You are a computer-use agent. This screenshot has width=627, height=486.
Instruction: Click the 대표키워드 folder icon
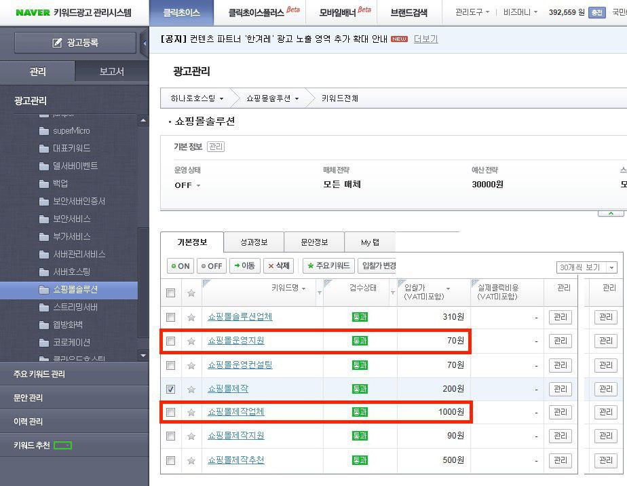point(44,149)
